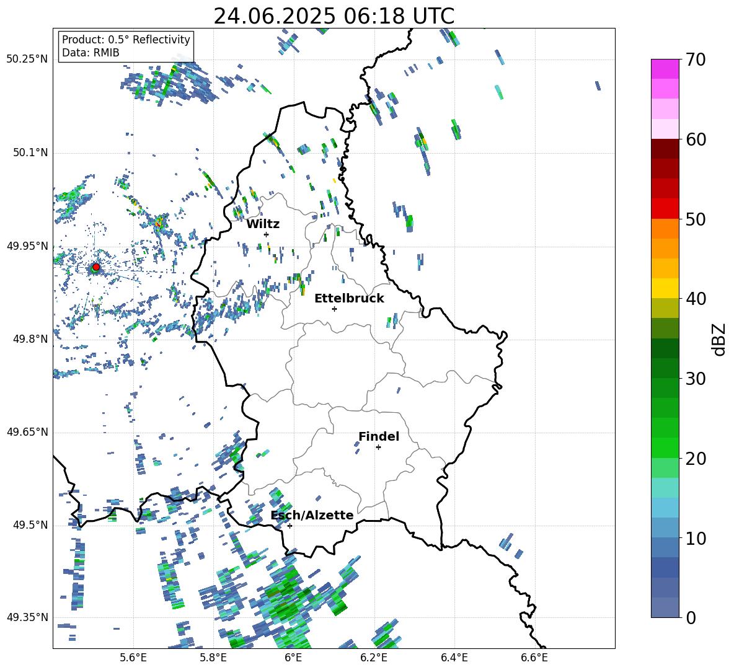Click the 50.25°N latitude label

pos(27,60)
